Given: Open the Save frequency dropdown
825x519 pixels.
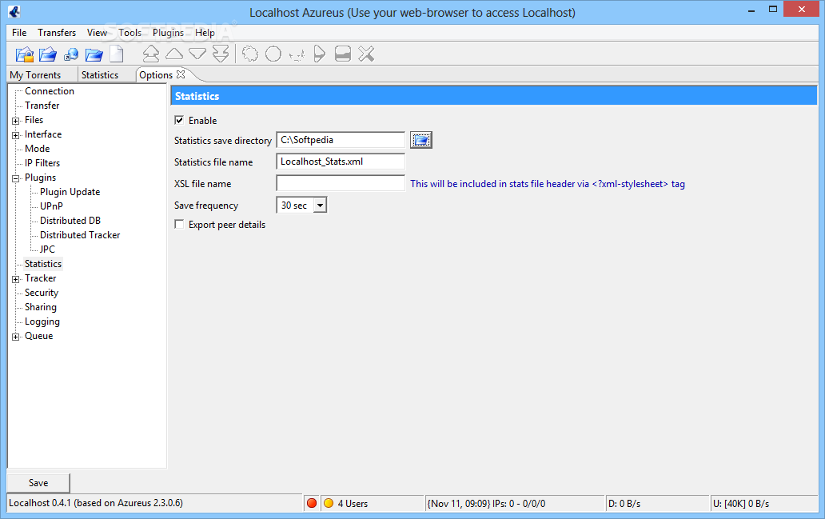Looking at the screenshot, I should click(320, 206).
